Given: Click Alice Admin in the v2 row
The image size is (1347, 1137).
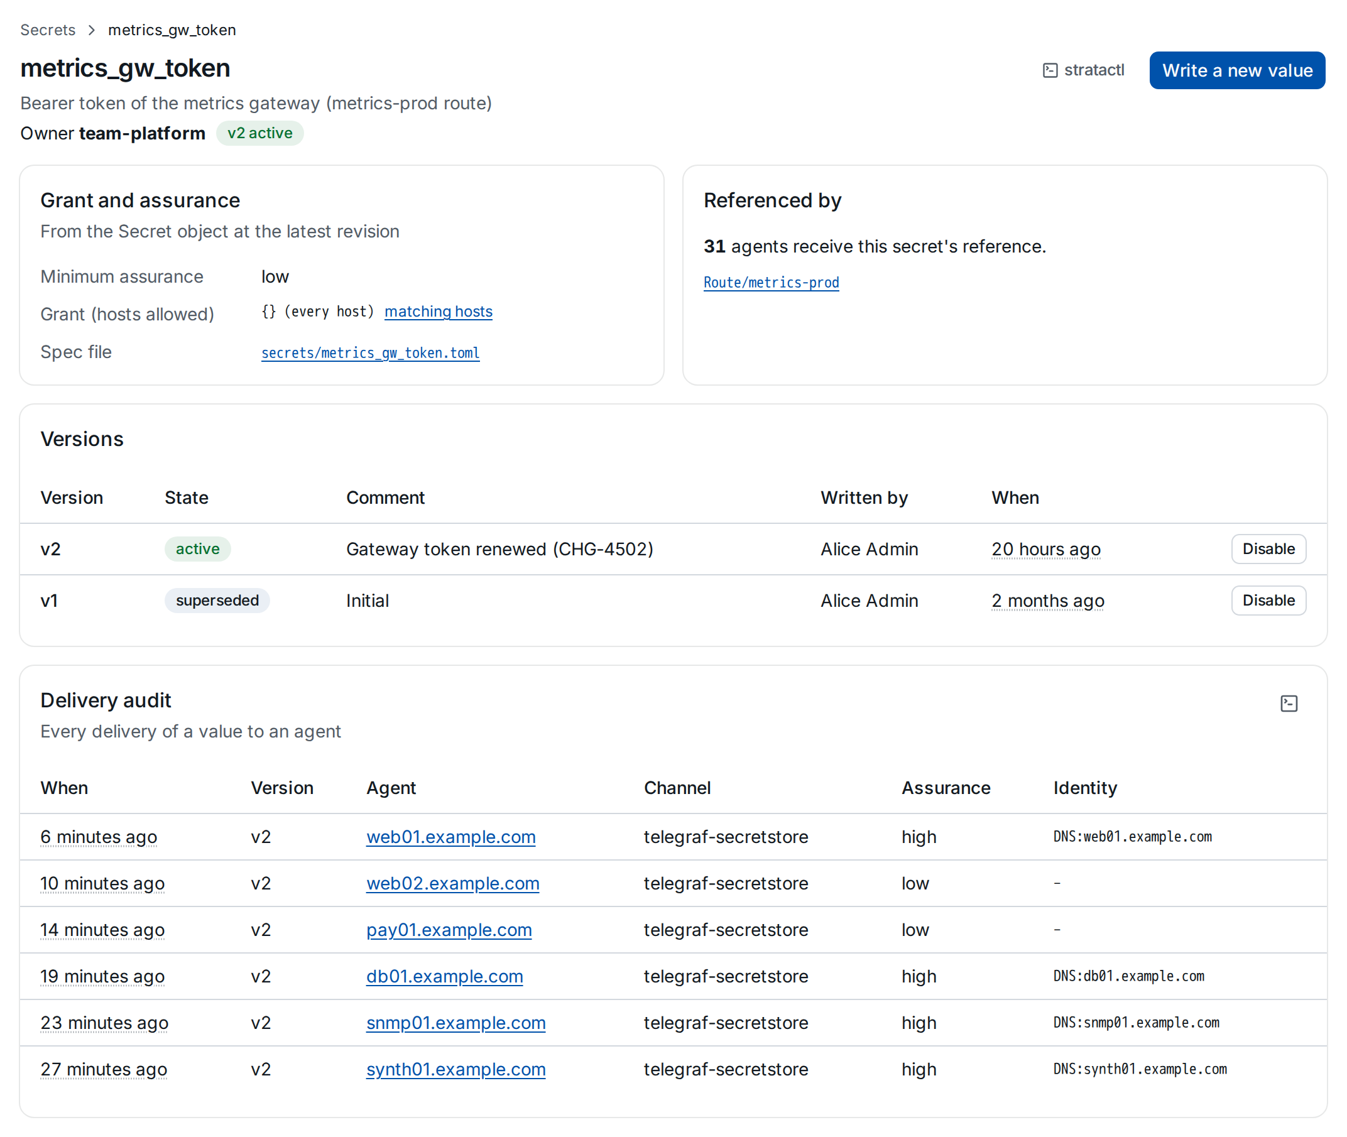Looking at the screenshot, I should tap(869, 549).
